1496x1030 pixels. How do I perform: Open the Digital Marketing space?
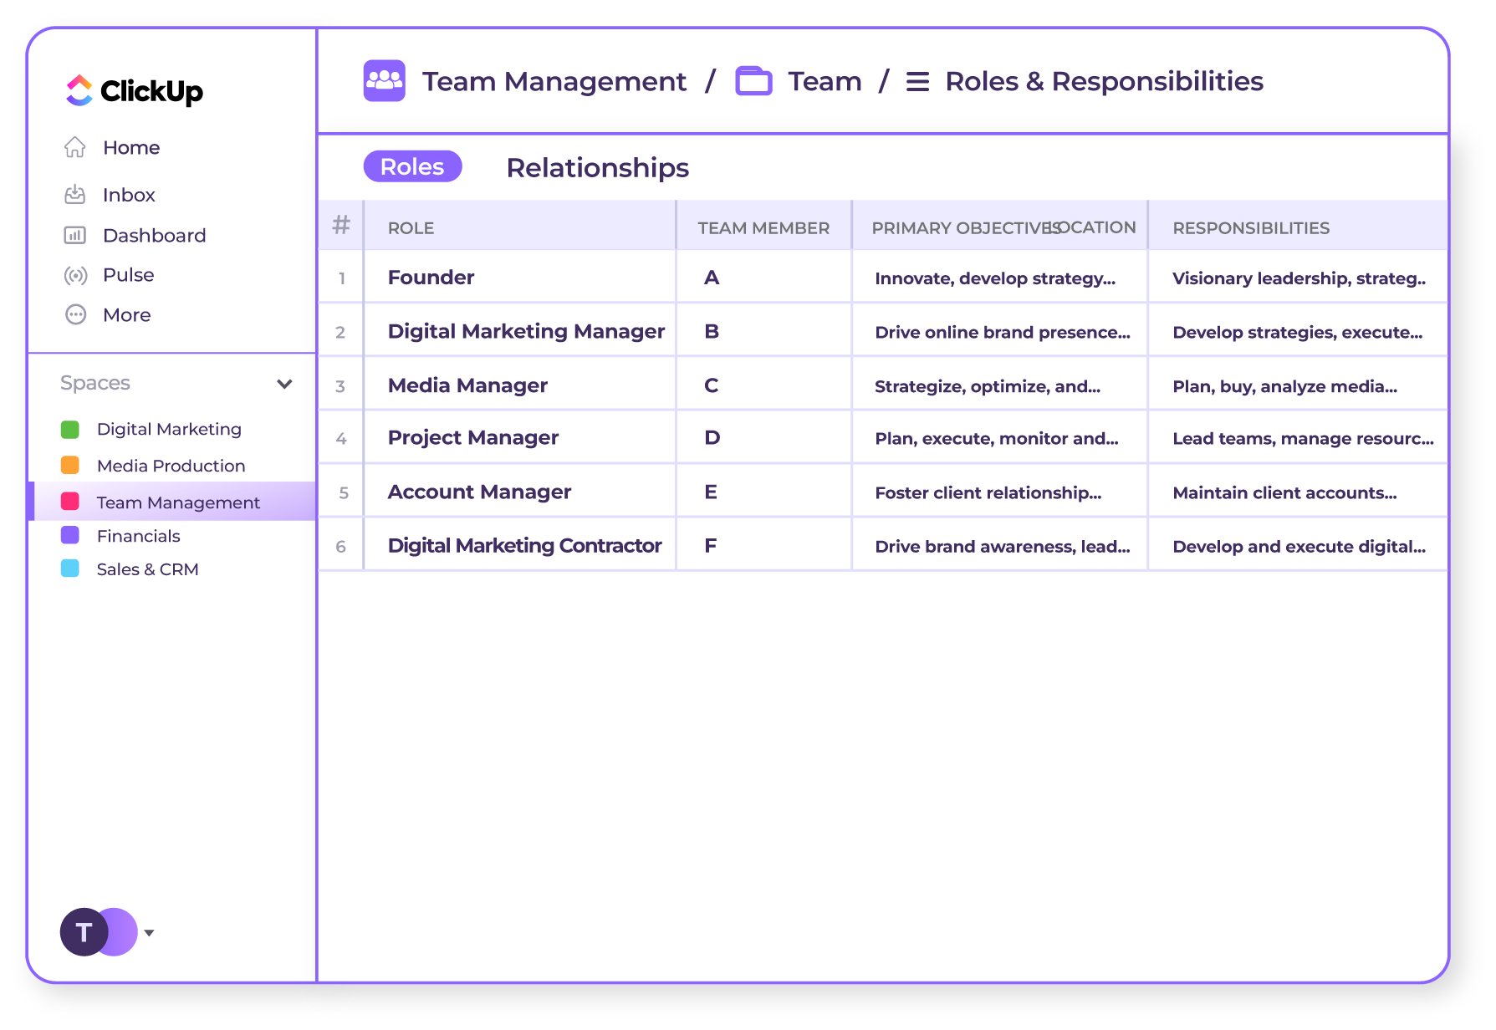pyautogui.click(x=169, y=429)
